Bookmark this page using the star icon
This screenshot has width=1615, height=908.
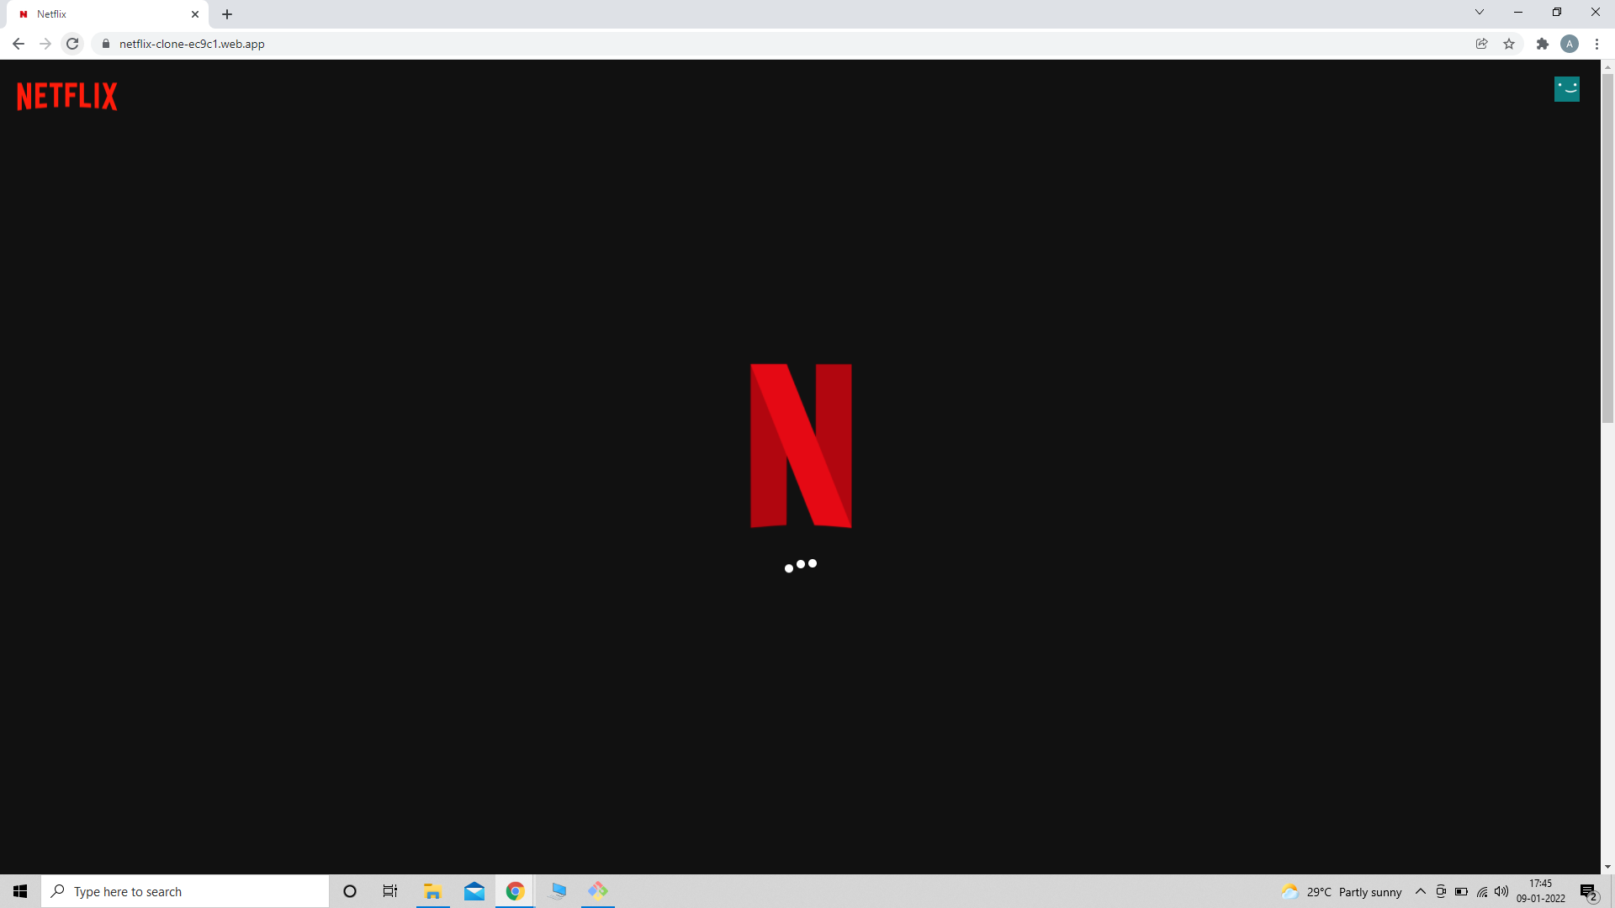[x=1509, y=44]
